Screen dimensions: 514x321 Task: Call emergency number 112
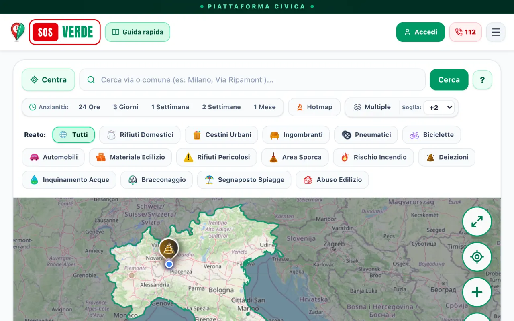465,32
